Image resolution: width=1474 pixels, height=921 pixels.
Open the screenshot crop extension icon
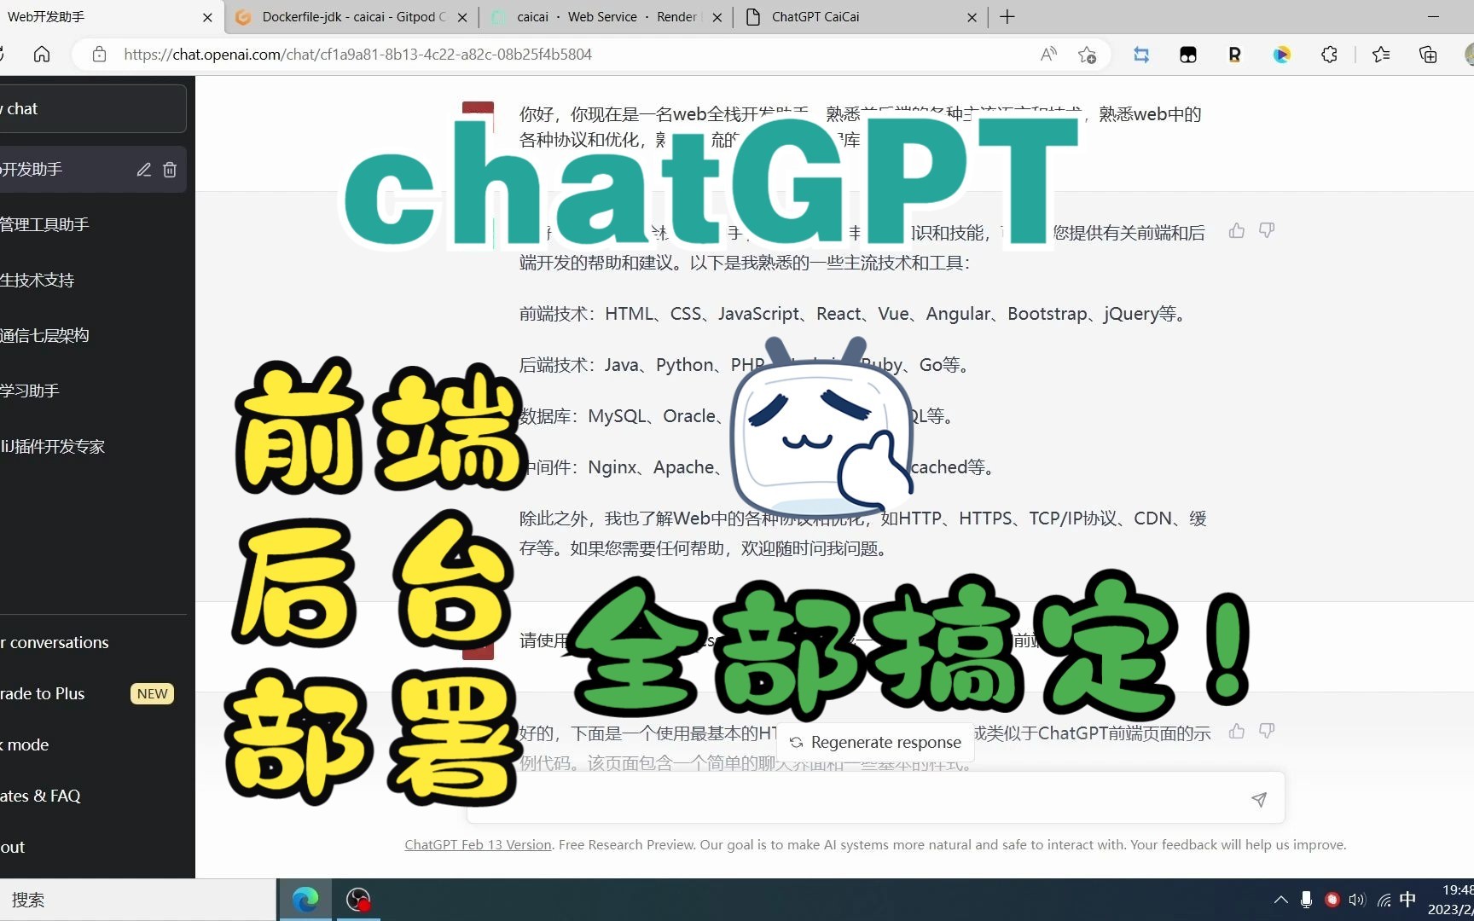click(1141, 55)
